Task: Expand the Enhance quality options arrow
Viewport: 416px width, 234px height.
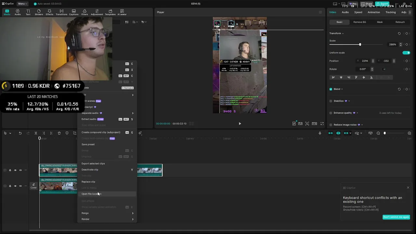Action: point(357,113)
